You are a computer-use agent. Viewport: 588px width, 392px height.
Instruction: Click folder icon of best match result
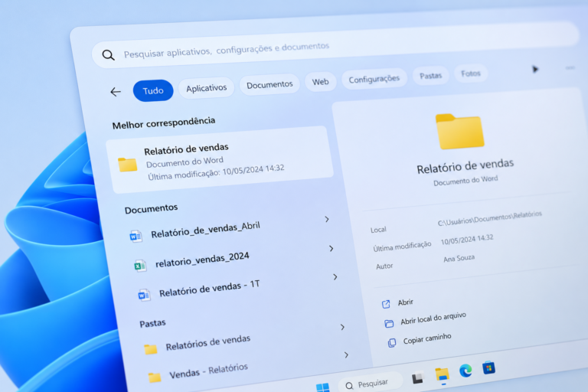(x=128, y=165)
